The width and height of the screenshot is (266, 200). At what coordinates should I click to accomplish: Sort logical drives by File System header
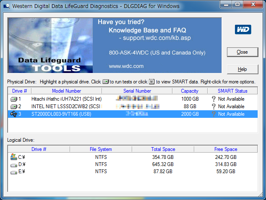pos(101,149)
